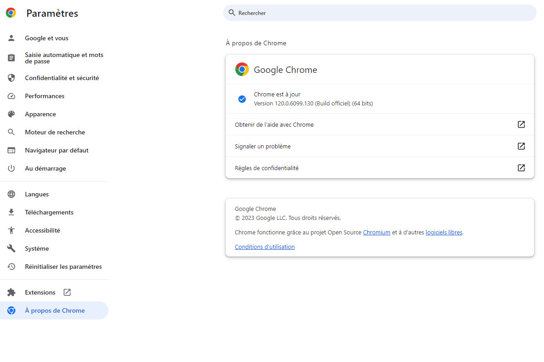Click the palette icon for Apparence
Screen dimensions: 544x362
pyautogui.click(x=11, y=114)
